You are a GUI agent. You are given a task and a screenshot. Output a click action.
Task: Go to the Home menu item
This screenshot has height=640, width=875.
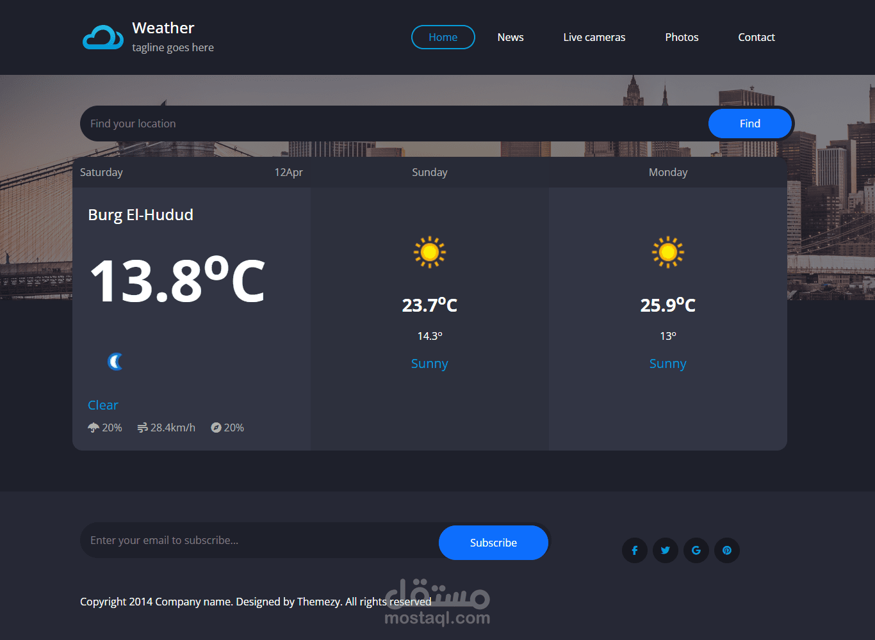tap(443, 37)
